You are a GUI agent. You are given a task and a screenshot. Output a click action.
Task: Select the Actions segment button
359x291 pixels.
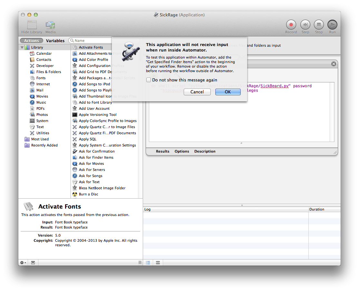pos(31,41)
